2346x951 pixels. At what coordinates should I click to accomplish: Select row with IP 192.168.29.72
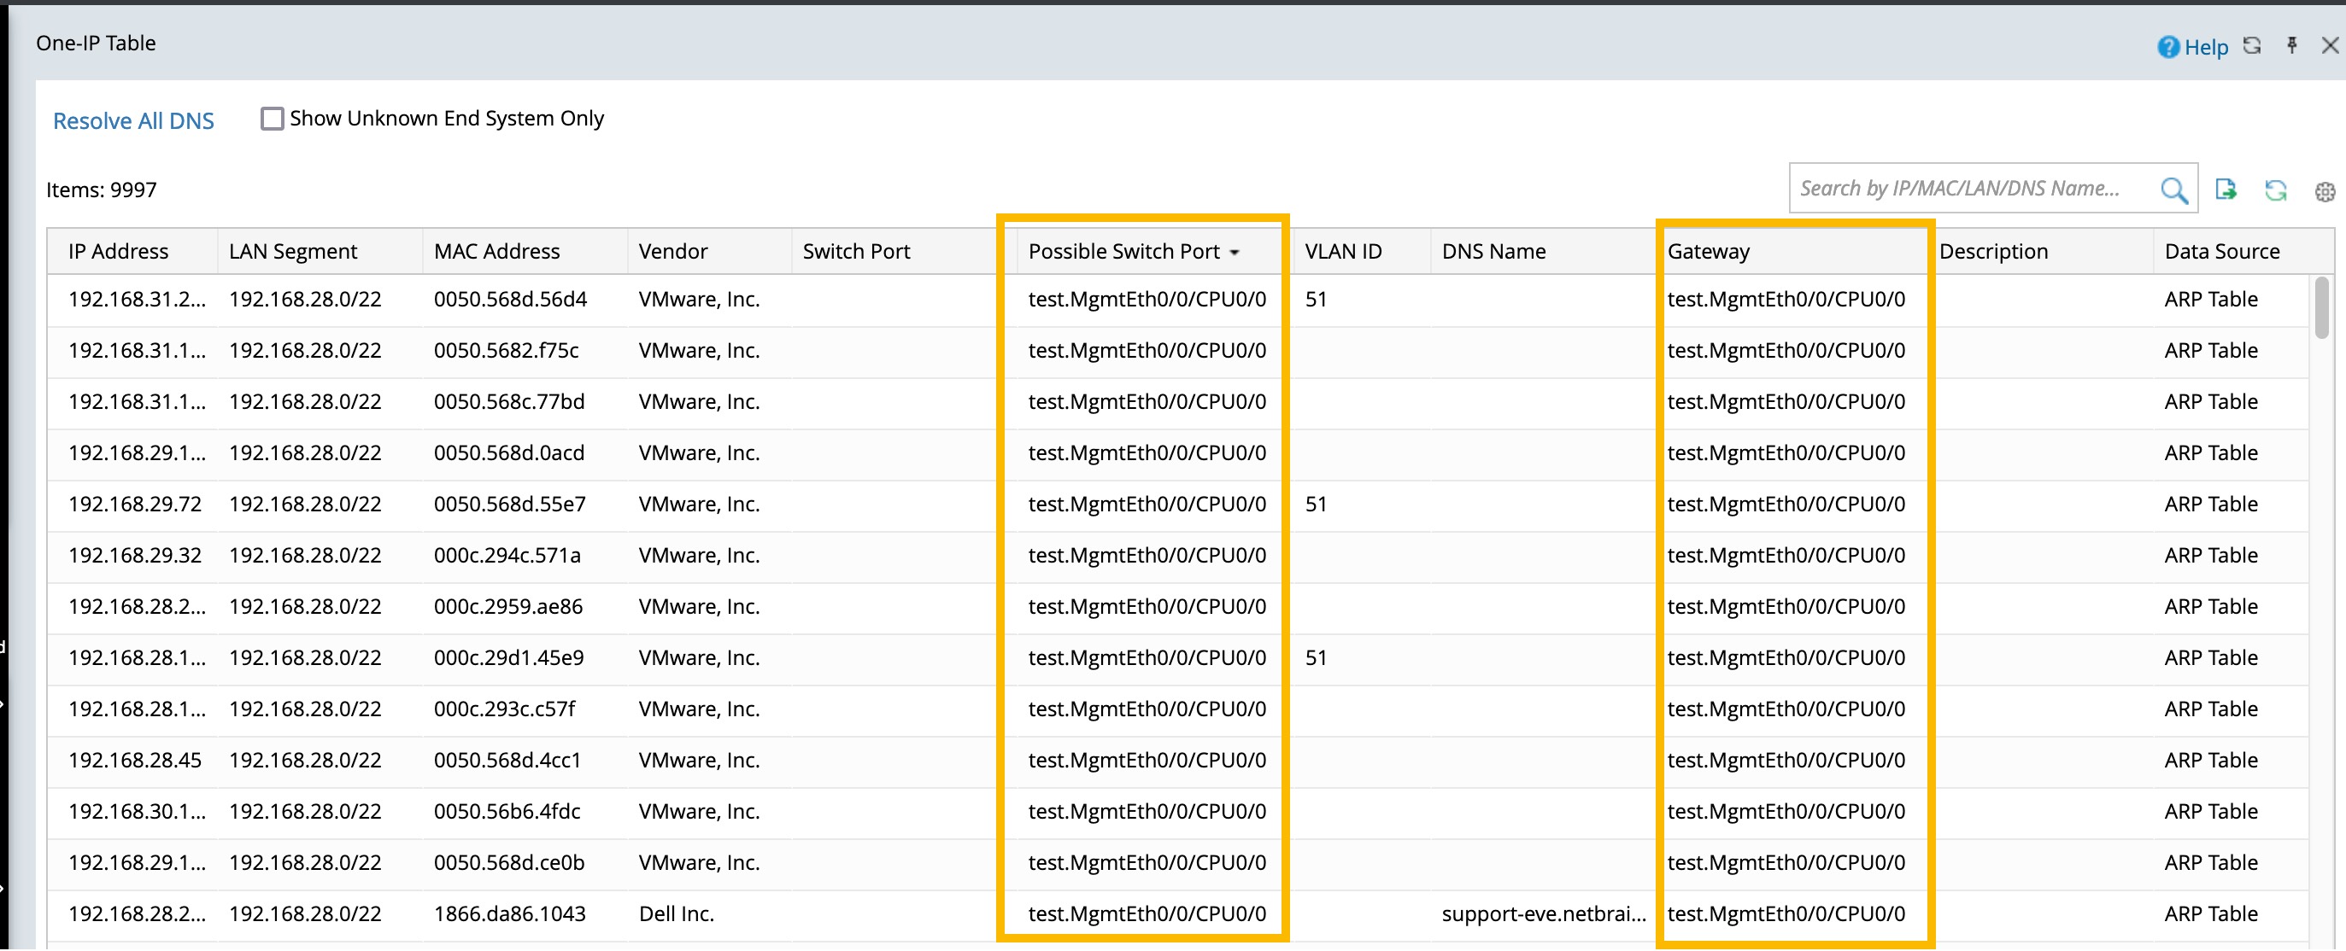click(135, 505)
